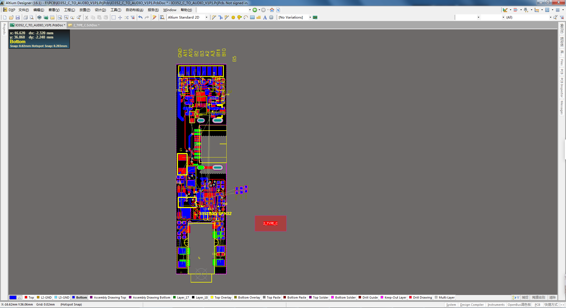Click the Undo icon in the toolbar
Screen dimensions: 566x308
140,17
